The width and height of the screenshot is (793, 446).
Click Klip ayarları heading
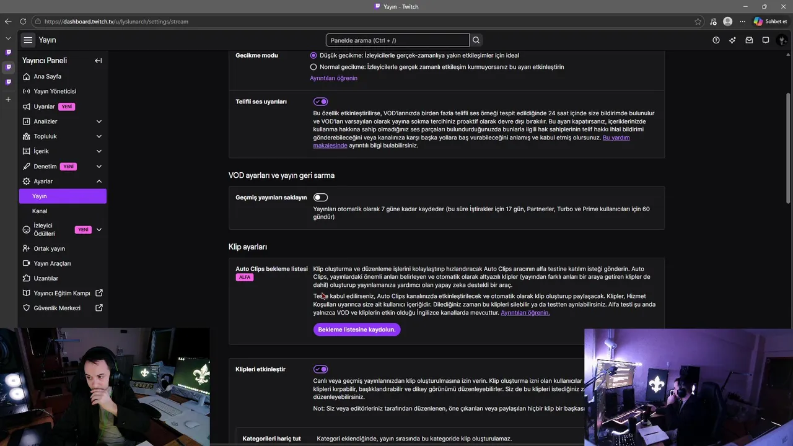point(248,247)
